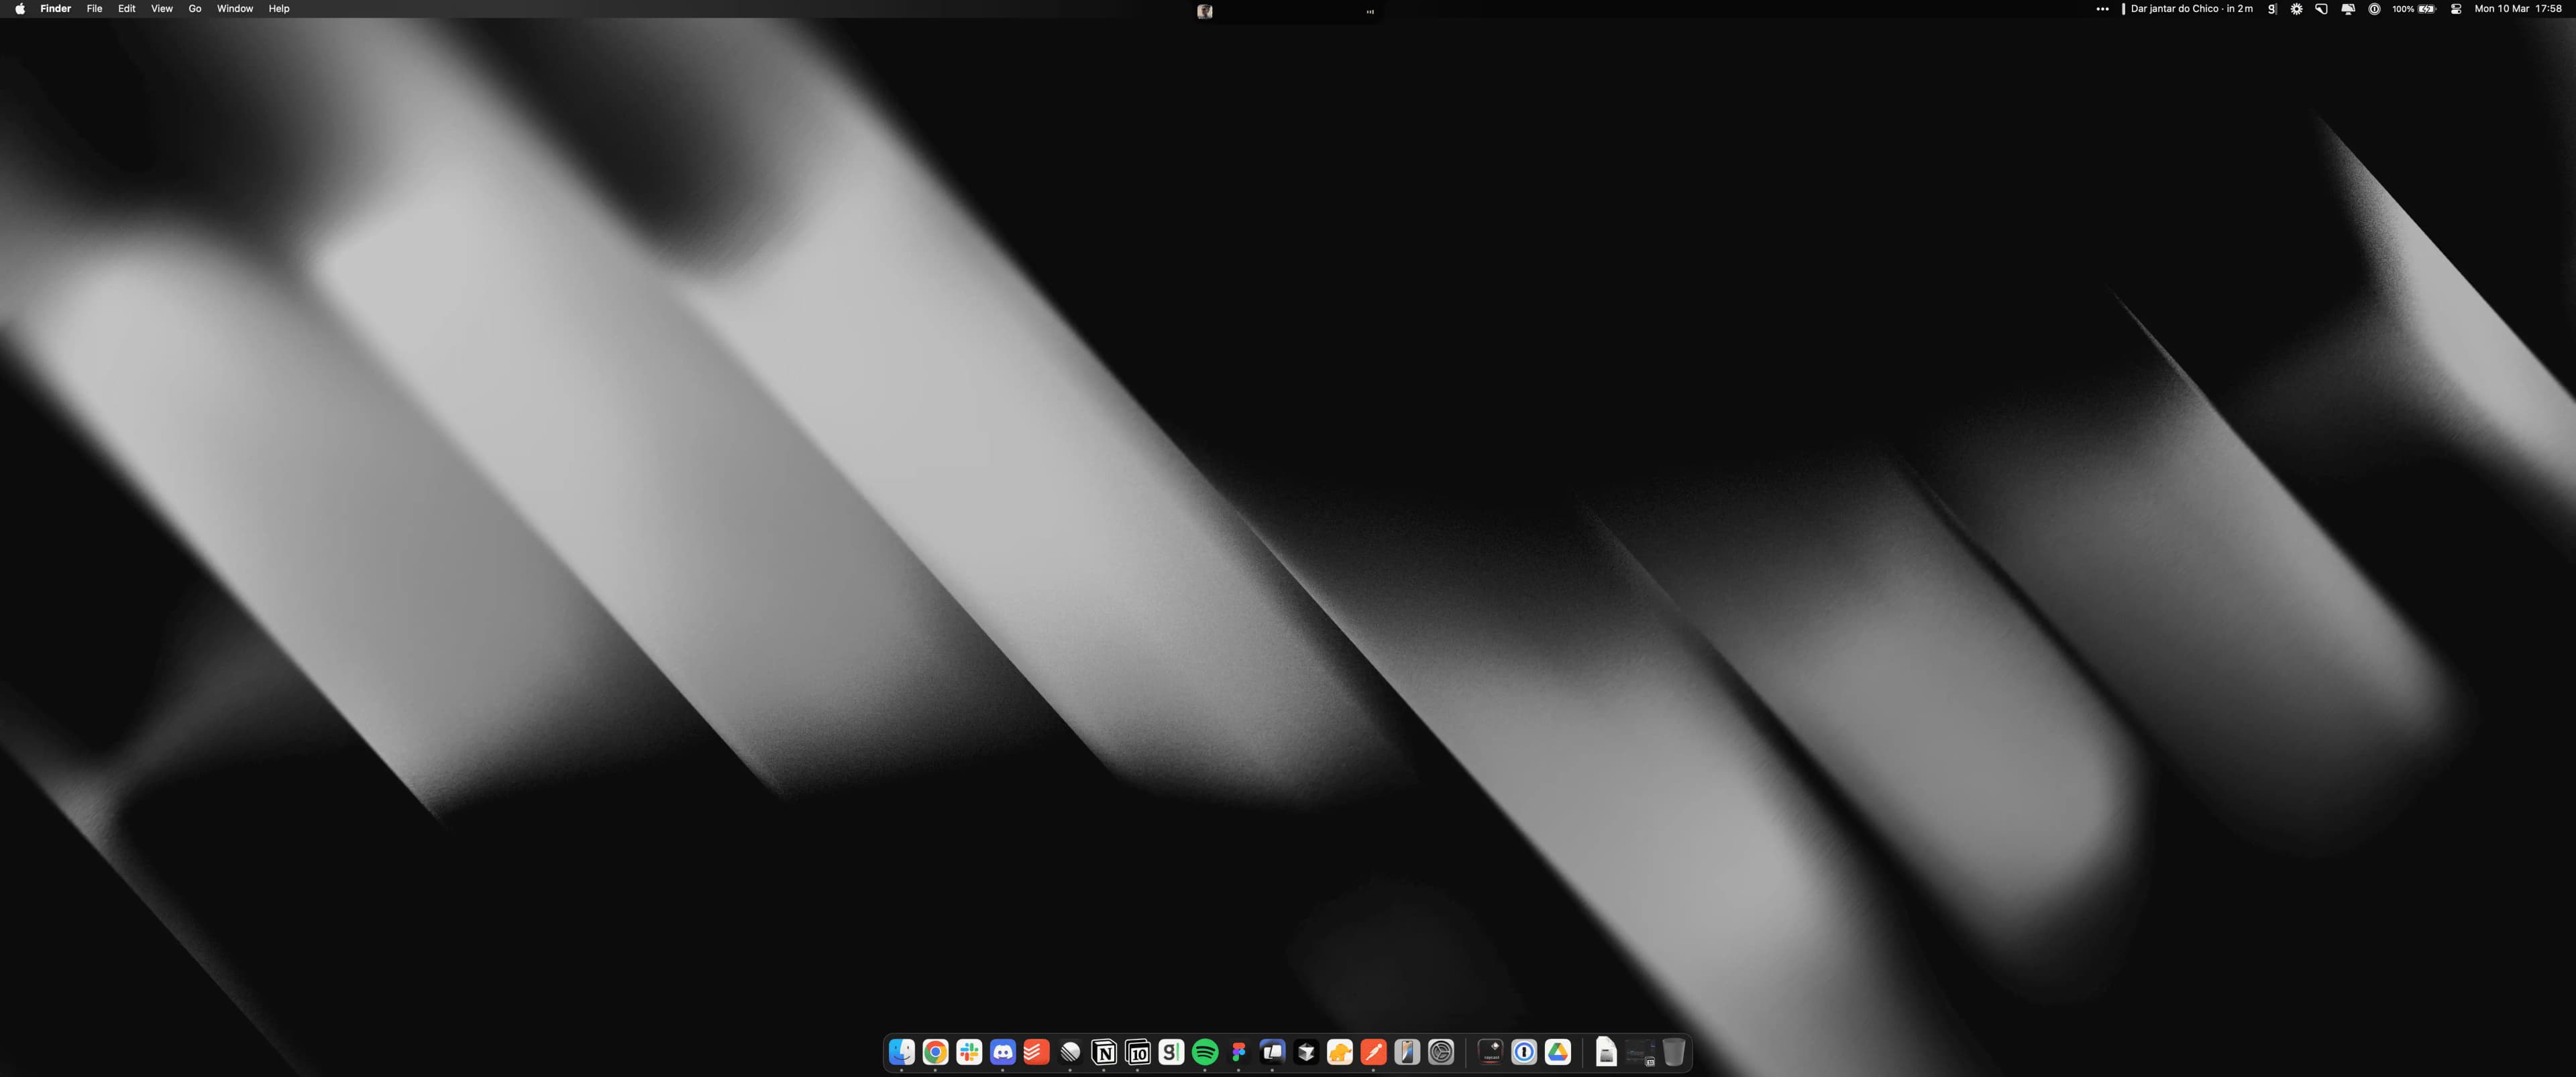Open Raycast from the Dock

coord(1490,1051)
